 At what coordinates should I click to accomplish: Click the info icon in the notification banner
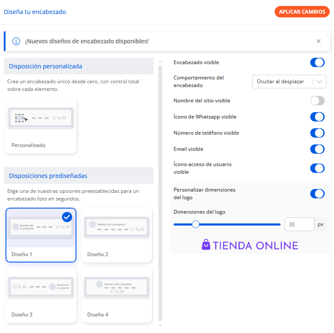(16, 41)
